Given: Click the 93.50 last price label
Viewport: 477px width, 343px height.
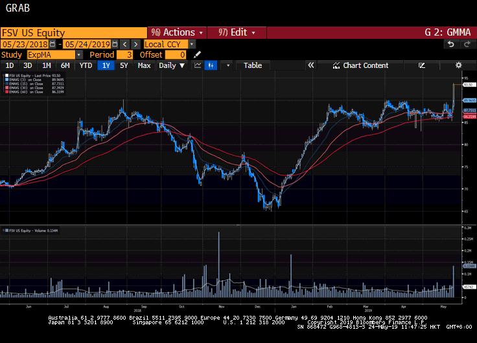Looking at the screenshot, I should pos(469,85).
